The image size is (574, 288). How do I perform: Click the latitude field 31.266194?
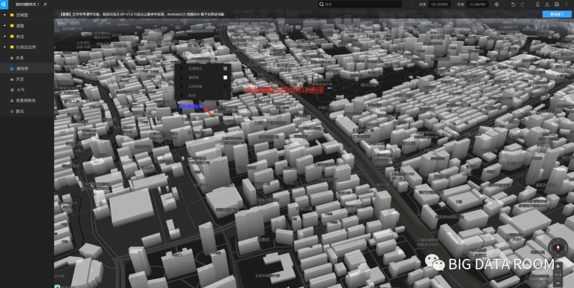[477, 4]
